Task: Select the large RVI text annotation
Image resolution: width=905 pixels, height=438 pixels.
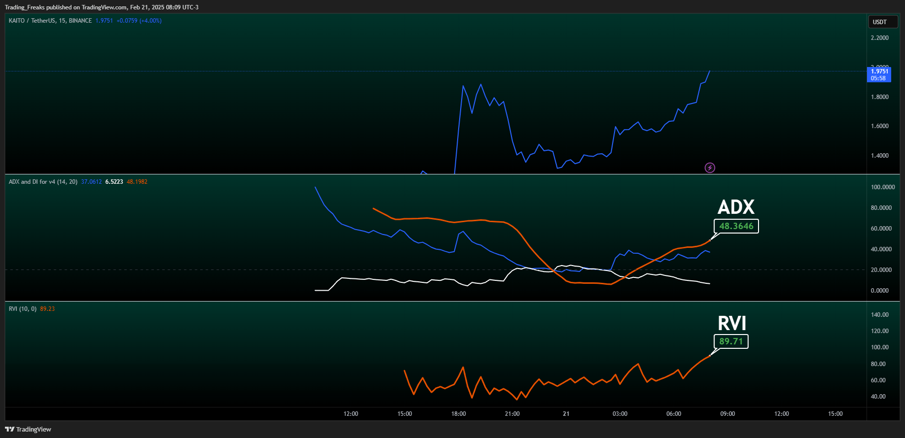Action: click(732, 323)
